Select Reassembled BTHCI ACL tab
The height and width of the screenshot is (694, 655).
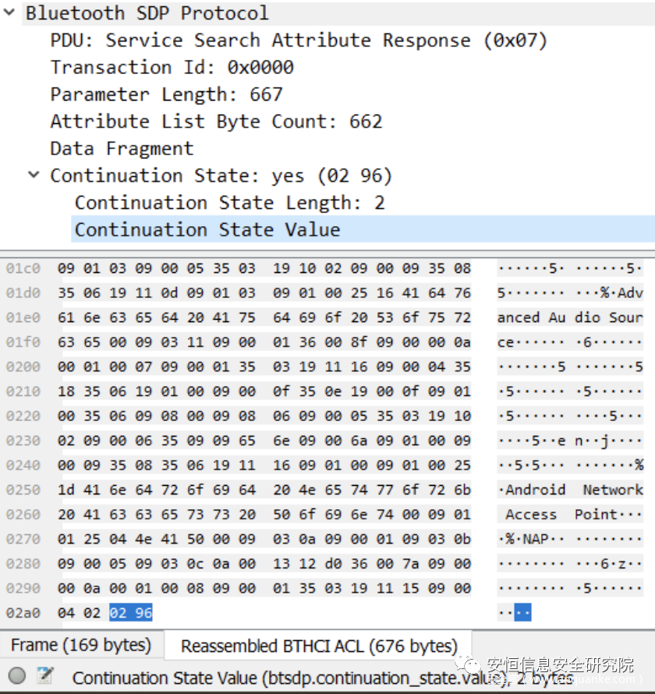pyautogui.click(x=319, y=646)
